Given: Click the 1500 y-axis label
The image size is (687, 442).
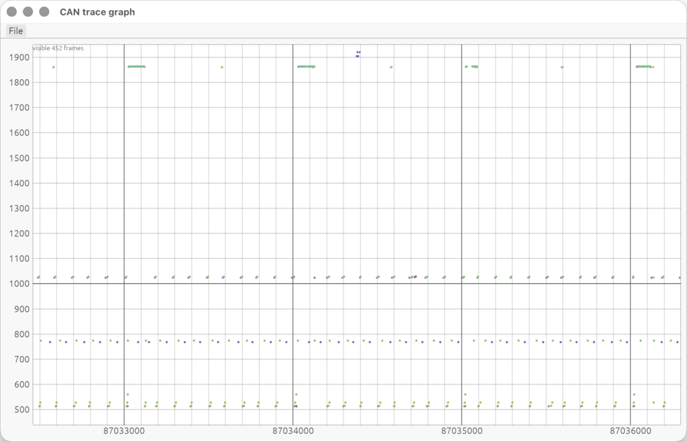Looking at the screenshot, I should coord(19,158).
